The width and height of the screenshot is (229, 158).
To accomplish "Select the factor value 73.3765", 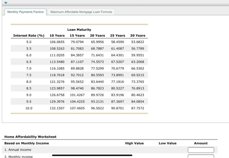I will pyautogui.click(x=138, y=82).
